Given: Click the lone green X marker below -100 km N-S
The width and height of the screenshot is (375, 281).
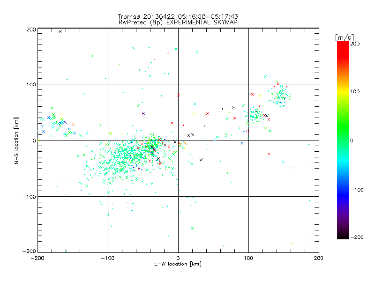Looking at the screenshot, I should point(193,229).
